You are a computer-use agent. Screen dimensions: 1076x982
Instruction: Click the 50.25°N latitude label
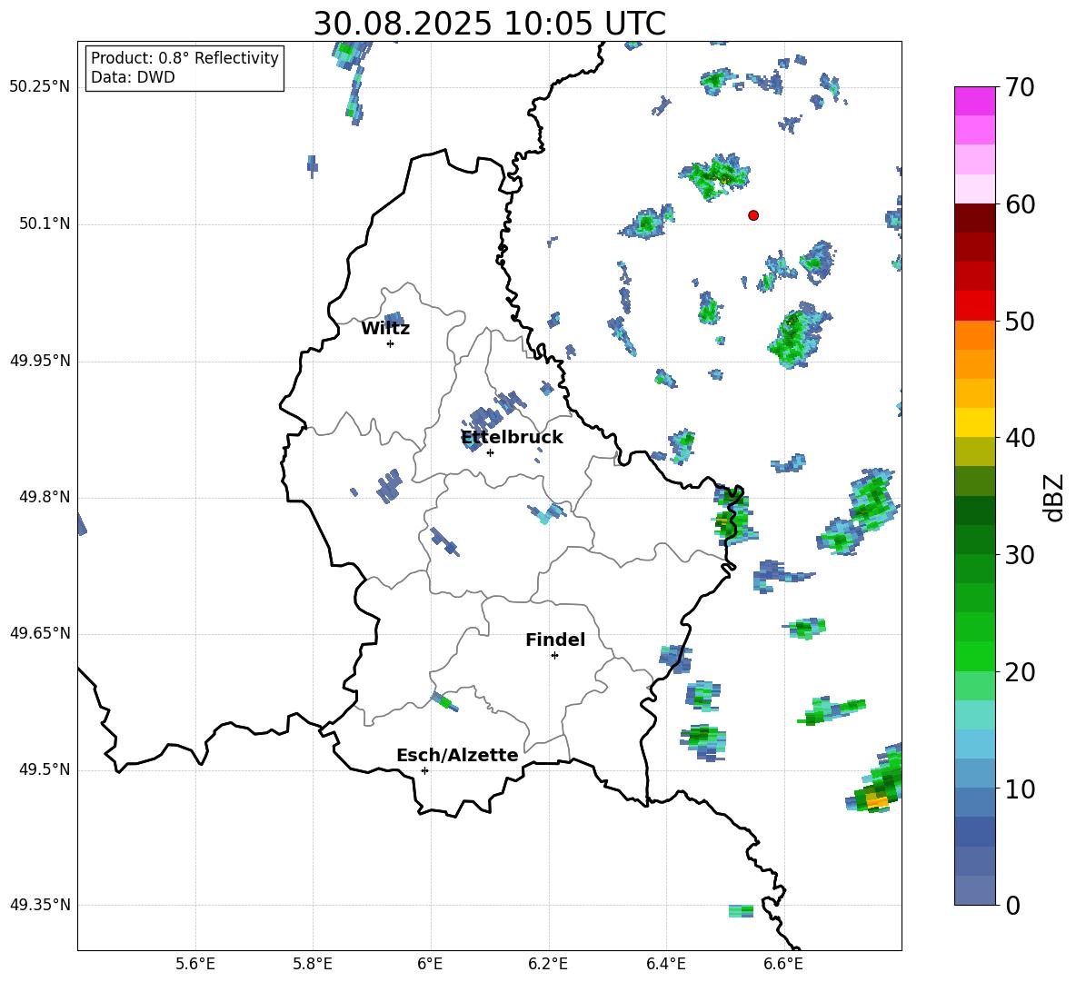pos(40,87)
